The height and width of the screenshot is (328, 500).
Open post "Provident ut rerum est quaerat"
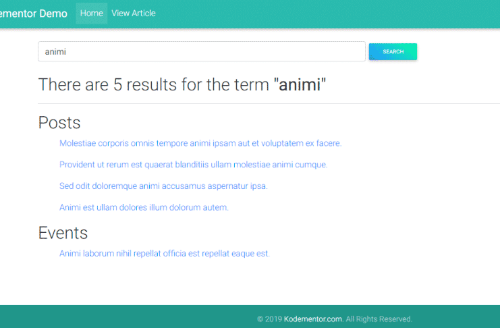(193, 165)
